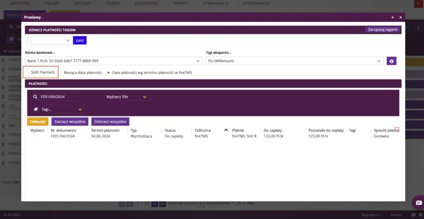Open the Wybierz filtr dropdown
Screen dimensions: 424x219
coord(127,97)
